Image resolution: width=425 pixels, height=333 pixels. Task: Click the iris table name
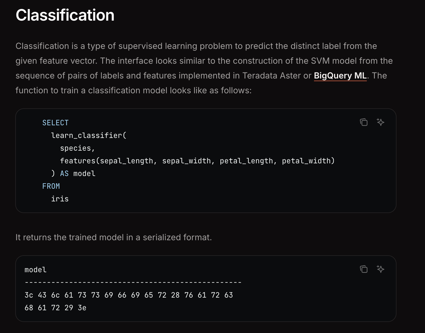60,199
